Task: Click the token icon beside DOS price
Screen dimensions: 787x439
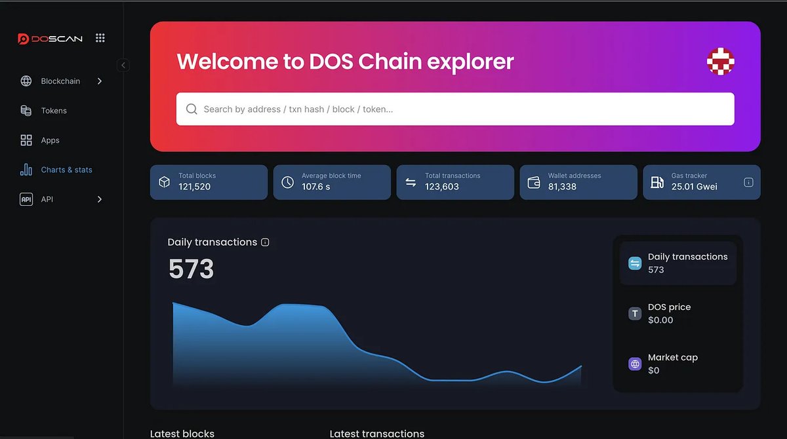Action: click(634, 313)
